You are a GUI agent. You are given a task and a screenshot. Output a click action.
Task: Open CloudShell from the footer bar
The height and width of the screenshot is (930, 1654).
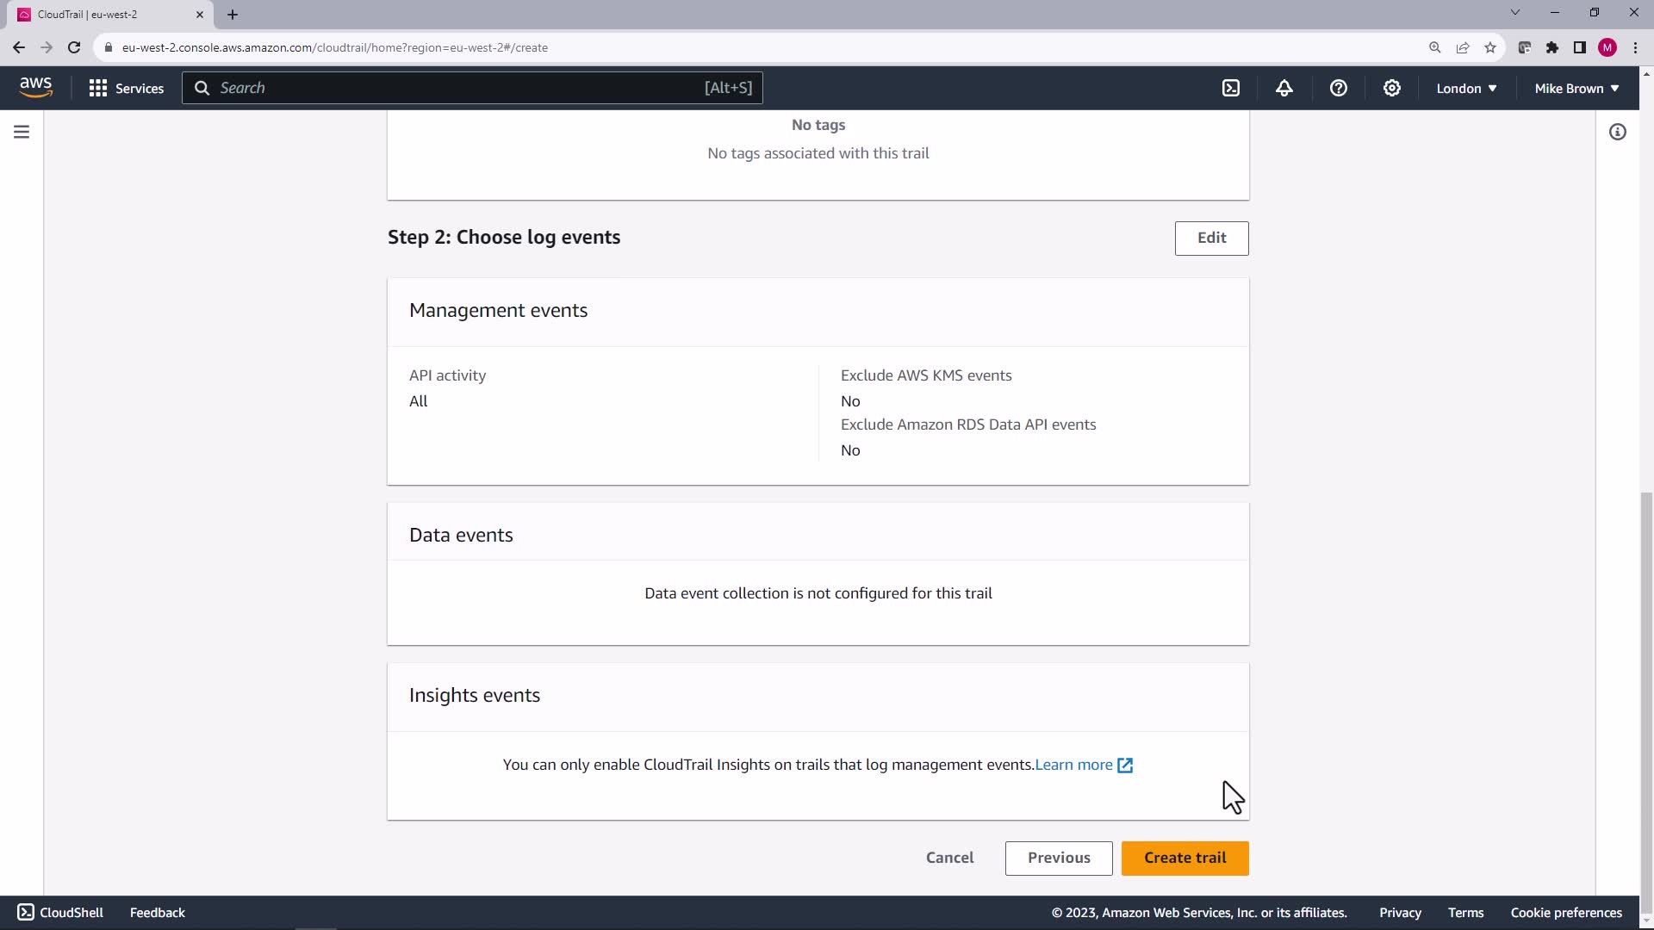(60, 912)
